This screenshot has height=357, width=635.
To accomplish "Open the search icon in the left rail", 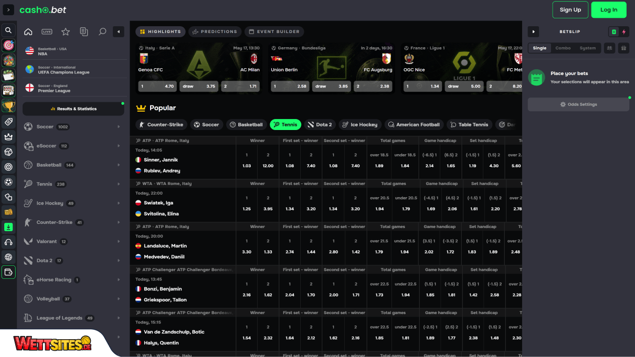I will pyautogui.click(x=8, y=30).
